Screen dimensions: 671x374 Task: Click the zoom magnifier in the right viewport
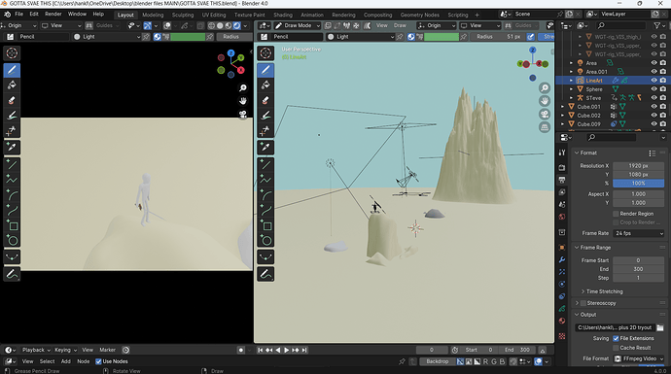(545, 88)
